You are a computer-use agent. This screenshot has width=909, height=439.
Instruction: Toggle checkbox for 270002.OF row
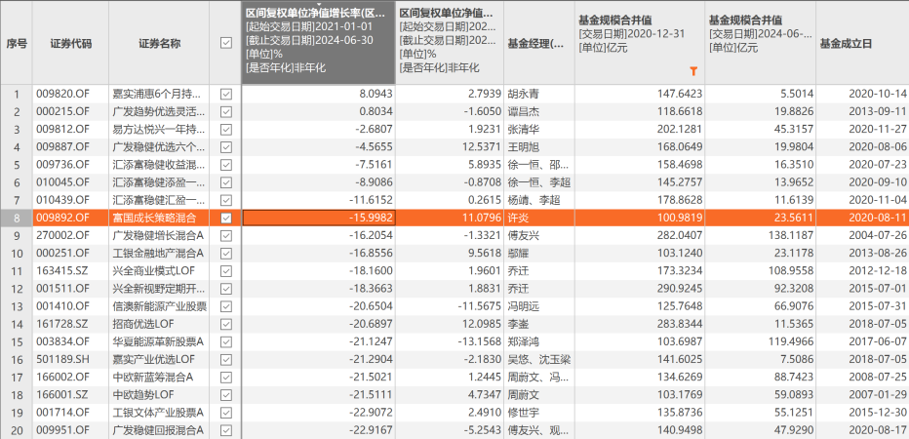[x=226, y=235]
